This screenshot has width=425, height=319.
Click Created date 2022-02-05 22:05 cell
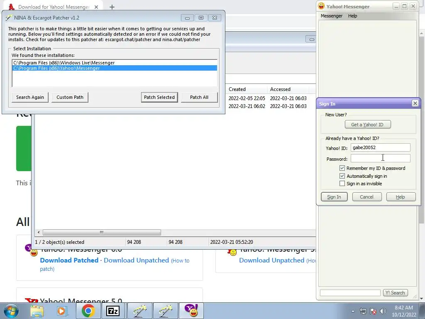click(x=247, y=98)
